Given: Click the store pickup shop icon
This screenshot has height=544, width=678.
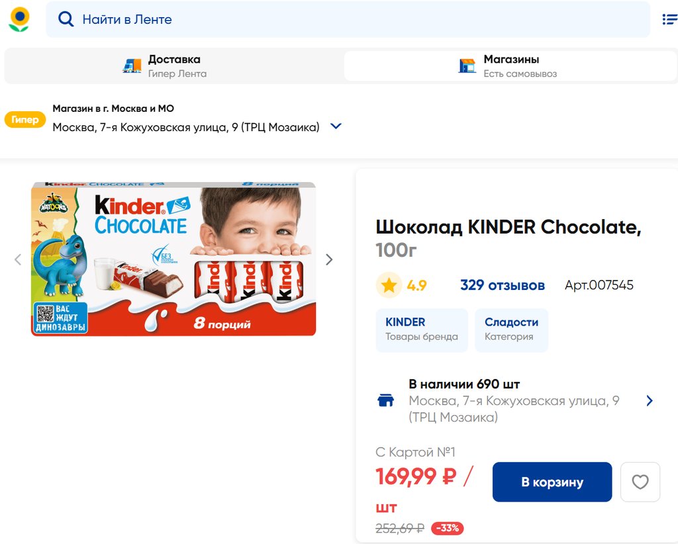Looking at the screenshot, I should [x=467, y=66].
